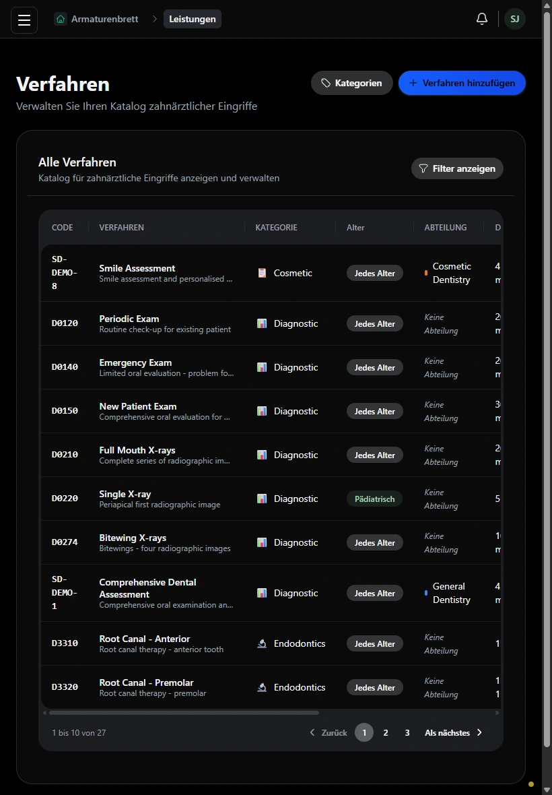Click the Pädiatrisch badge in Single X-ray row
The width and height of the screenshot is (552, 795).
point(375,499)
